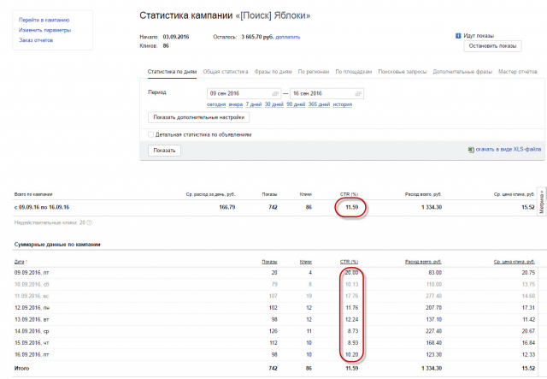Sort daily table by 'Клики' header
Image resolution: width=547 pixels, height=379 pixels.
[x=306, y=262]
